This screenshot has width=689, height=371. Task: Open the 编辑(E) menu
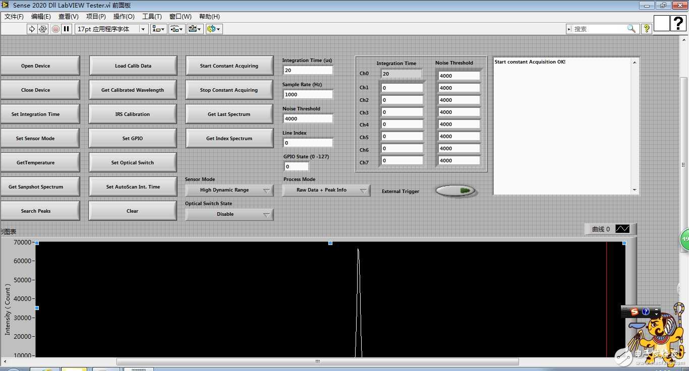41,17
